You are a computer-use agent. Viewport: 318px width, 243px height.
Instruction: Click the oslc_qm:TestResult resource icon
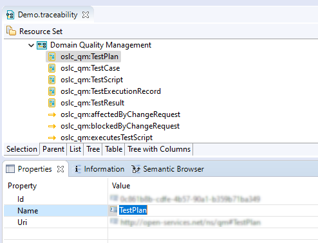(x=51, y=103)
